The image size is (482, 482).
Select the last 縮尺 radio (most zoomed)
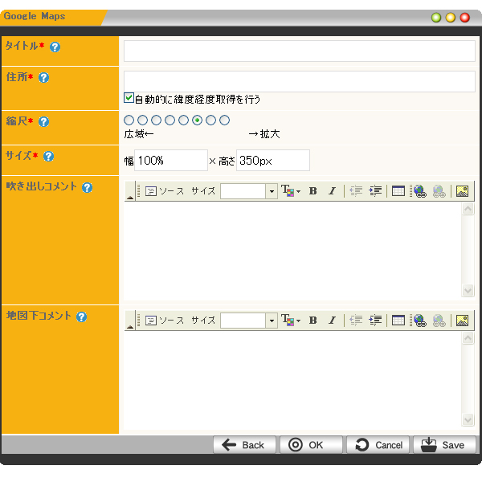click(225, 120)
